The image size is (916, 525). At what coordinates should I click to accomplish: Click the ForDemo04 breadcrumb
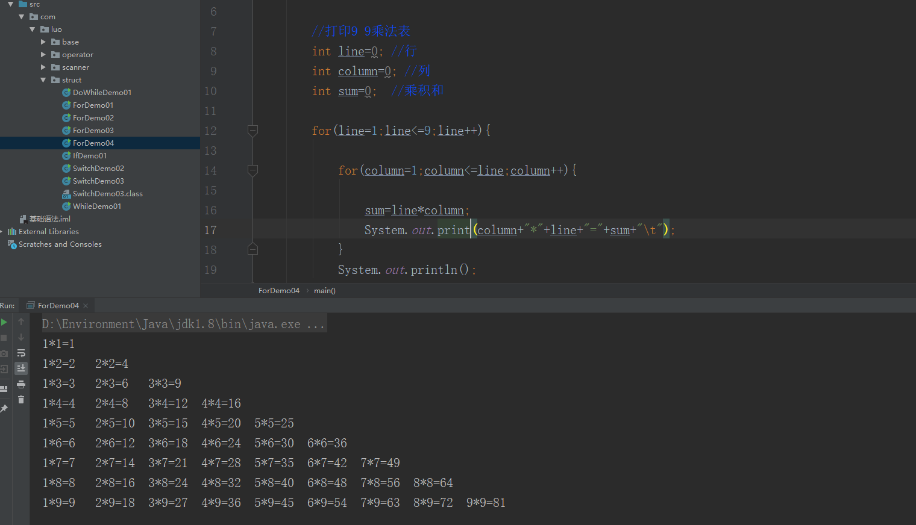[279, 291]
